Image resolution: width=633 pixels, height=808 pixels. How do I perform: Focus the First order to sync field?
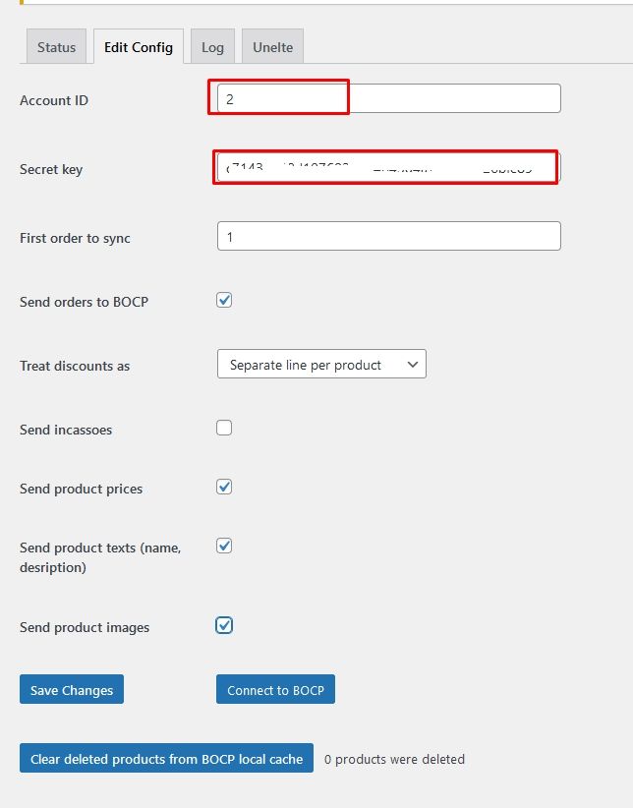[x=388, y=236]
